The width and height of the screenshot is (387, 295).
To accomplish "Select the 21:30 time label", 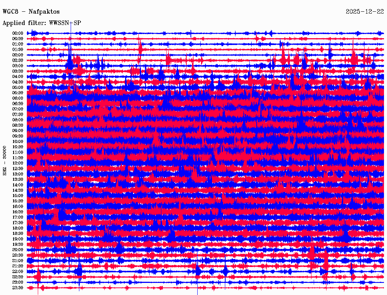I will pos(18,266).
